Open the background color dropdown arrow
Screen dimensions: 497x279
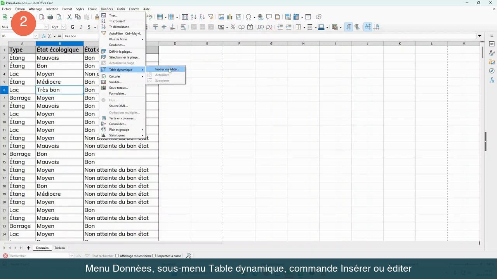click(x=327, y=27)
